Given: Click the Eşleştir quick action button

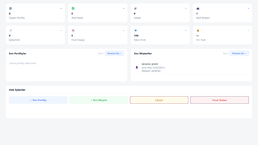Looking at the screenshot, I should pos(159,100).
